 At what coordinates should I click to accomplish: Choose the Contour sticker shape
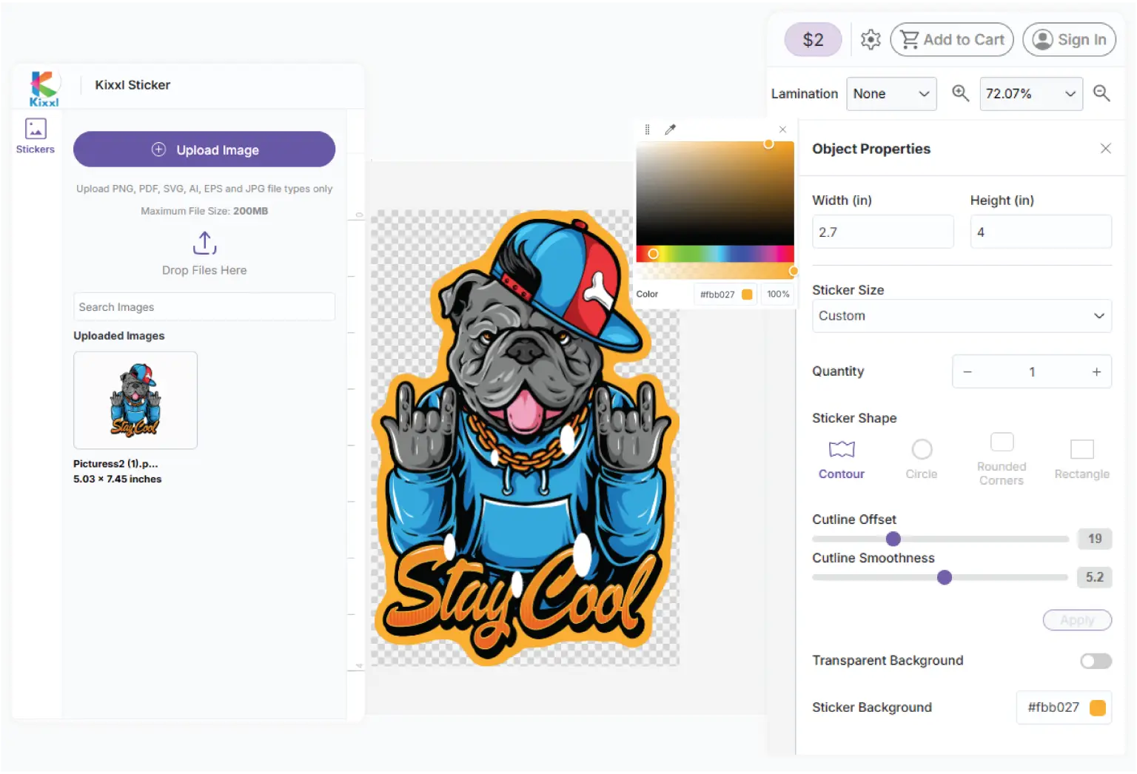point(842,460)
